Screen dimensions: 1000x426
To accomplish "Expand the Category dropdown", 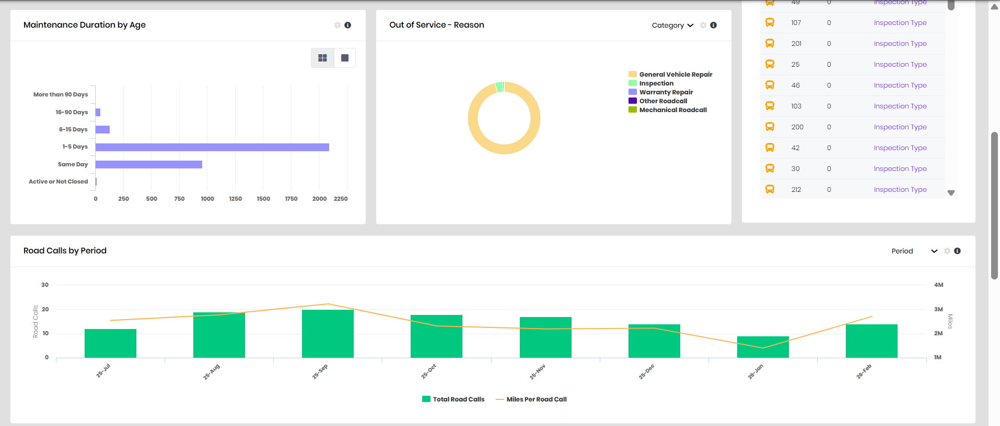I will (672, 25).
